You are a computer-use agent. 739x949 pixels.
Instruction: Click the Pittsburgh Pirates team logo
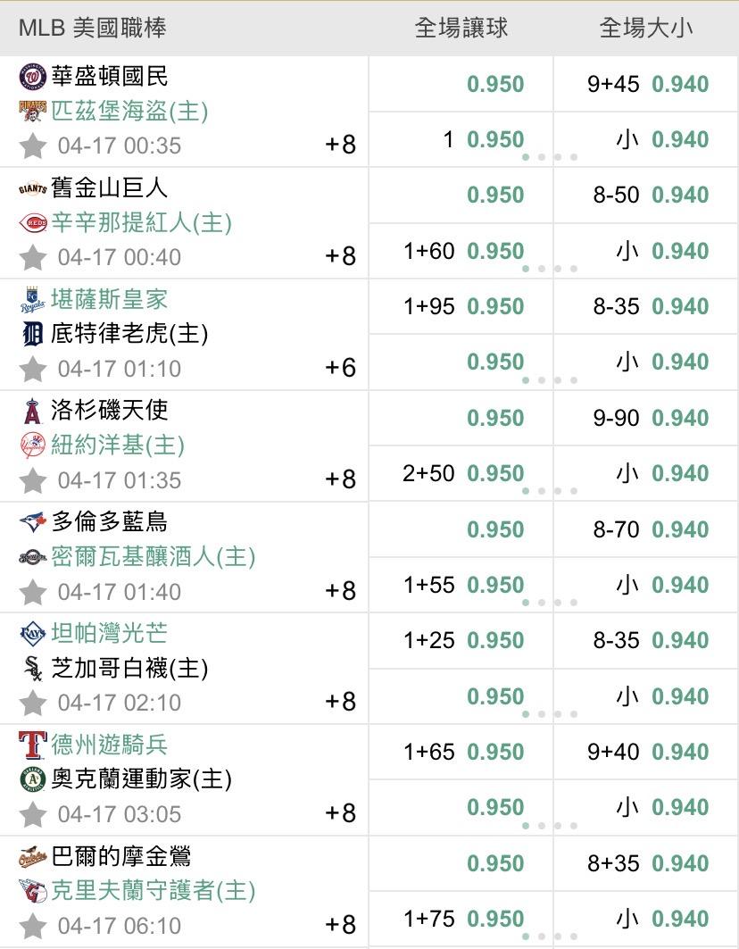tap(32, 112)
